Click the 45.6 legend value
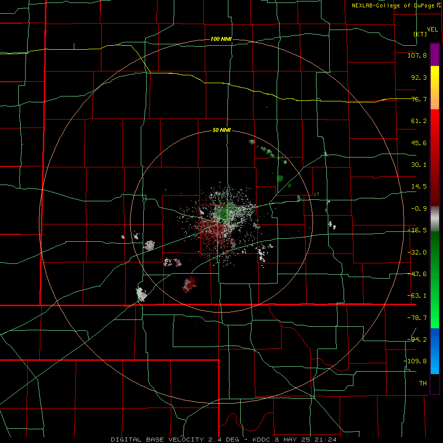Viewport: 443px width, 443px height. point(419,143)
